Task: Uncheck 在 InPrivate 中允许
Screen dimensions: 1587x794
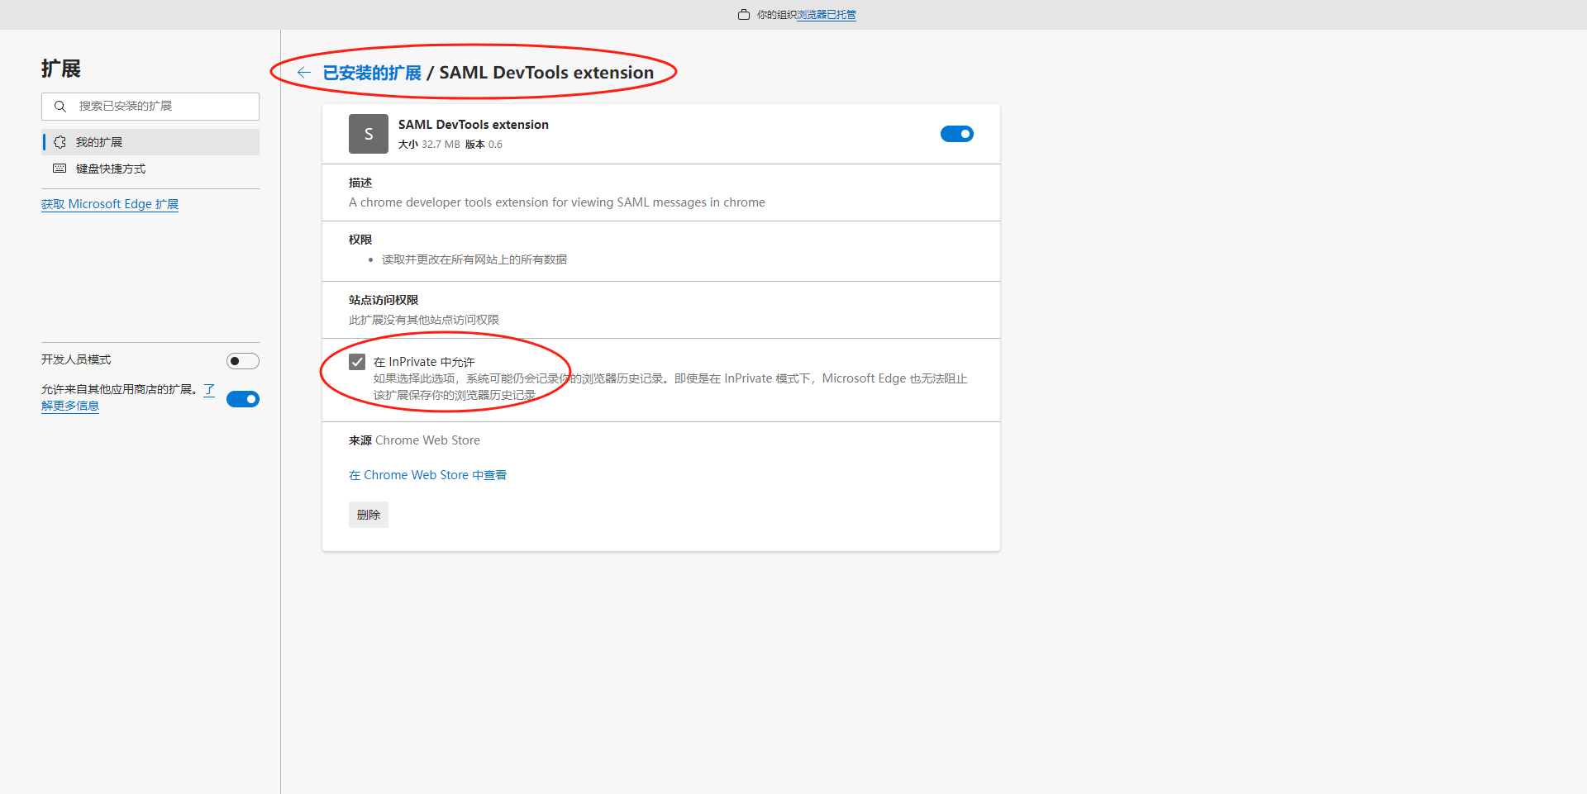Action: [357, 361]
